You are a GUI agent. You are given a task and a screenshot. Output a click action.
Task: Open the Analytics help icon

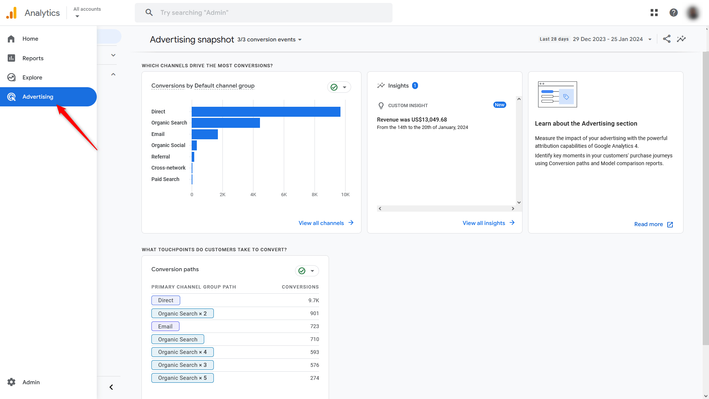[674, 12]
